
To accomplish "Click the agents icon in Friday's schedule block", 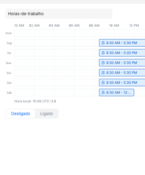I will [103, 83].
